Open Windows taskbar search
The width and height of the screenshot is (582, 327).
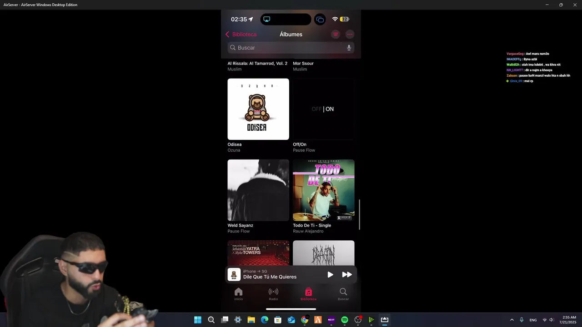[x=211, y=320]
